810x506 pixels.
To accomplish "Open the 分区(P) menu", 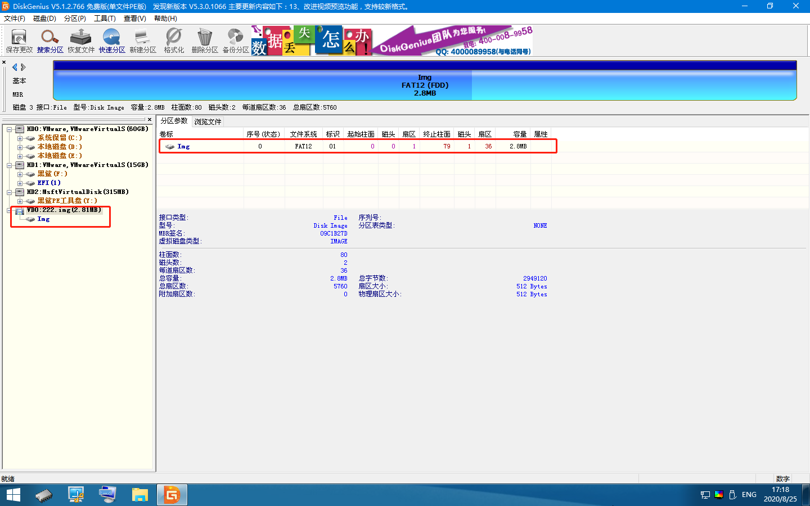I will coord(75,19).
